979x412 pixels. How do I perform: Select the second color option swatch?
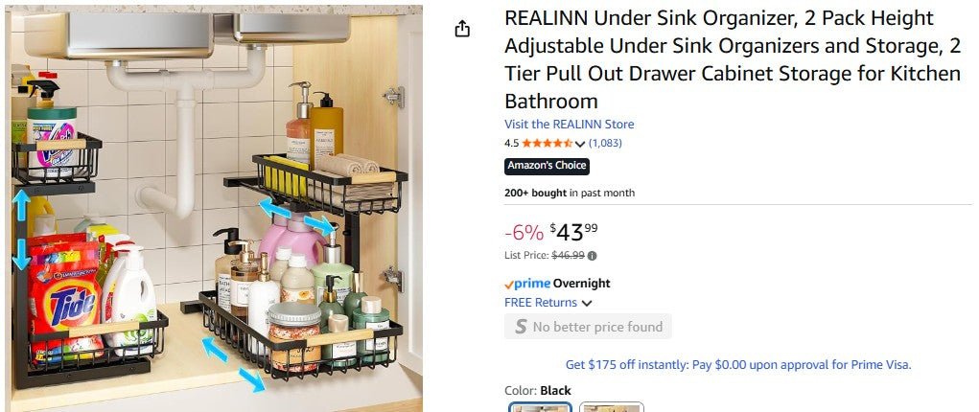[x=612, y=407]
